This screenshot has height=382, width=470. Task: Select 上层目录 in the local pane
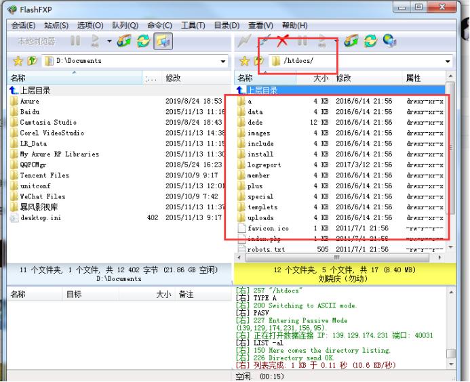(35, 90)
